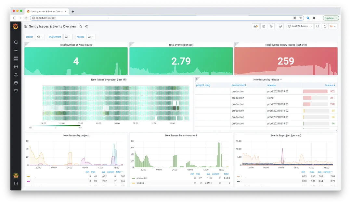Image resolution: width=351 pixels, height=204 pixels.
Task: Toggle the staging series in legend
Action: coord(140,183)
